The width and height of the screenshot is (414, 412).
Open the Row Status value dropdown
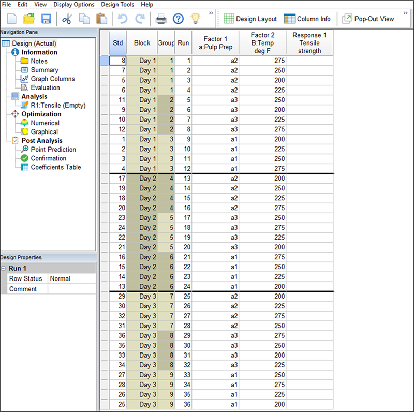coord(71,278)
